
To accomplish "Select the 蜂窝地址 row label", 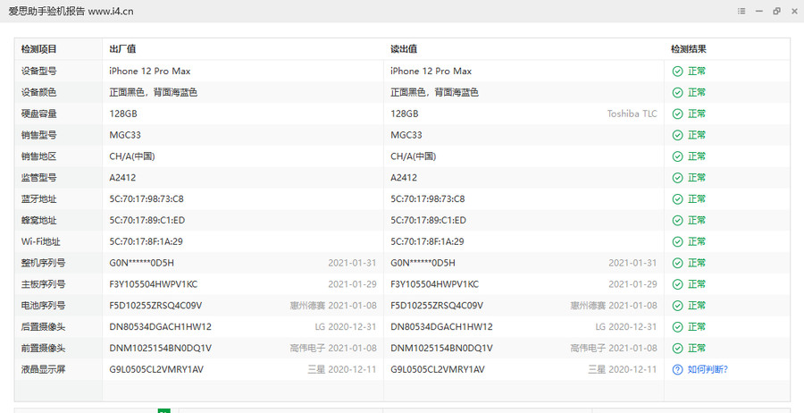I will [39, 220].
